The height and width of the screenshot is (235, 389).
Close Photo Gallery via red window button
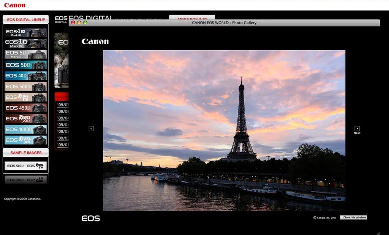pyautogui.click(x=73, y=23)
